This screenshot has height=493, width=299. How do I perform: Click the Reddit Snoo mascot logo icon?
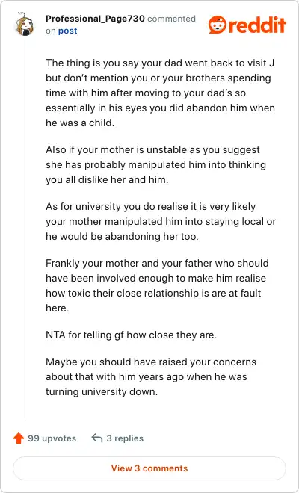click(218, 25)
